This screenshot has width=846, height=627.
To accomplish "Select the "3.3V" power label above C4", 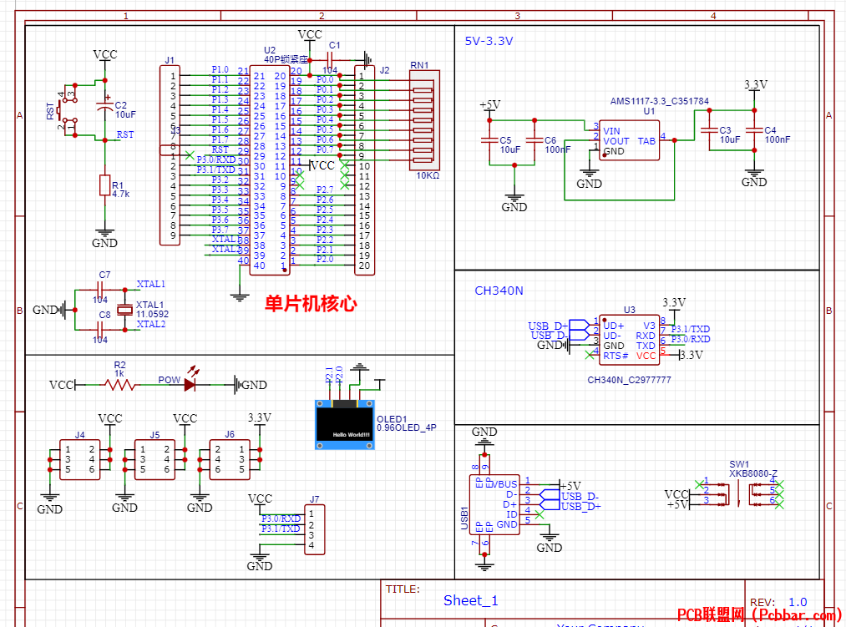I will [x=756, y=84].
